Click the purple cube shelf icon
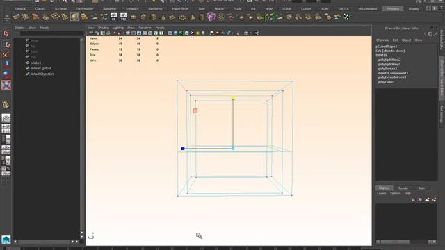The height and width of the screenshot is (250, 445). pos(211,17)
